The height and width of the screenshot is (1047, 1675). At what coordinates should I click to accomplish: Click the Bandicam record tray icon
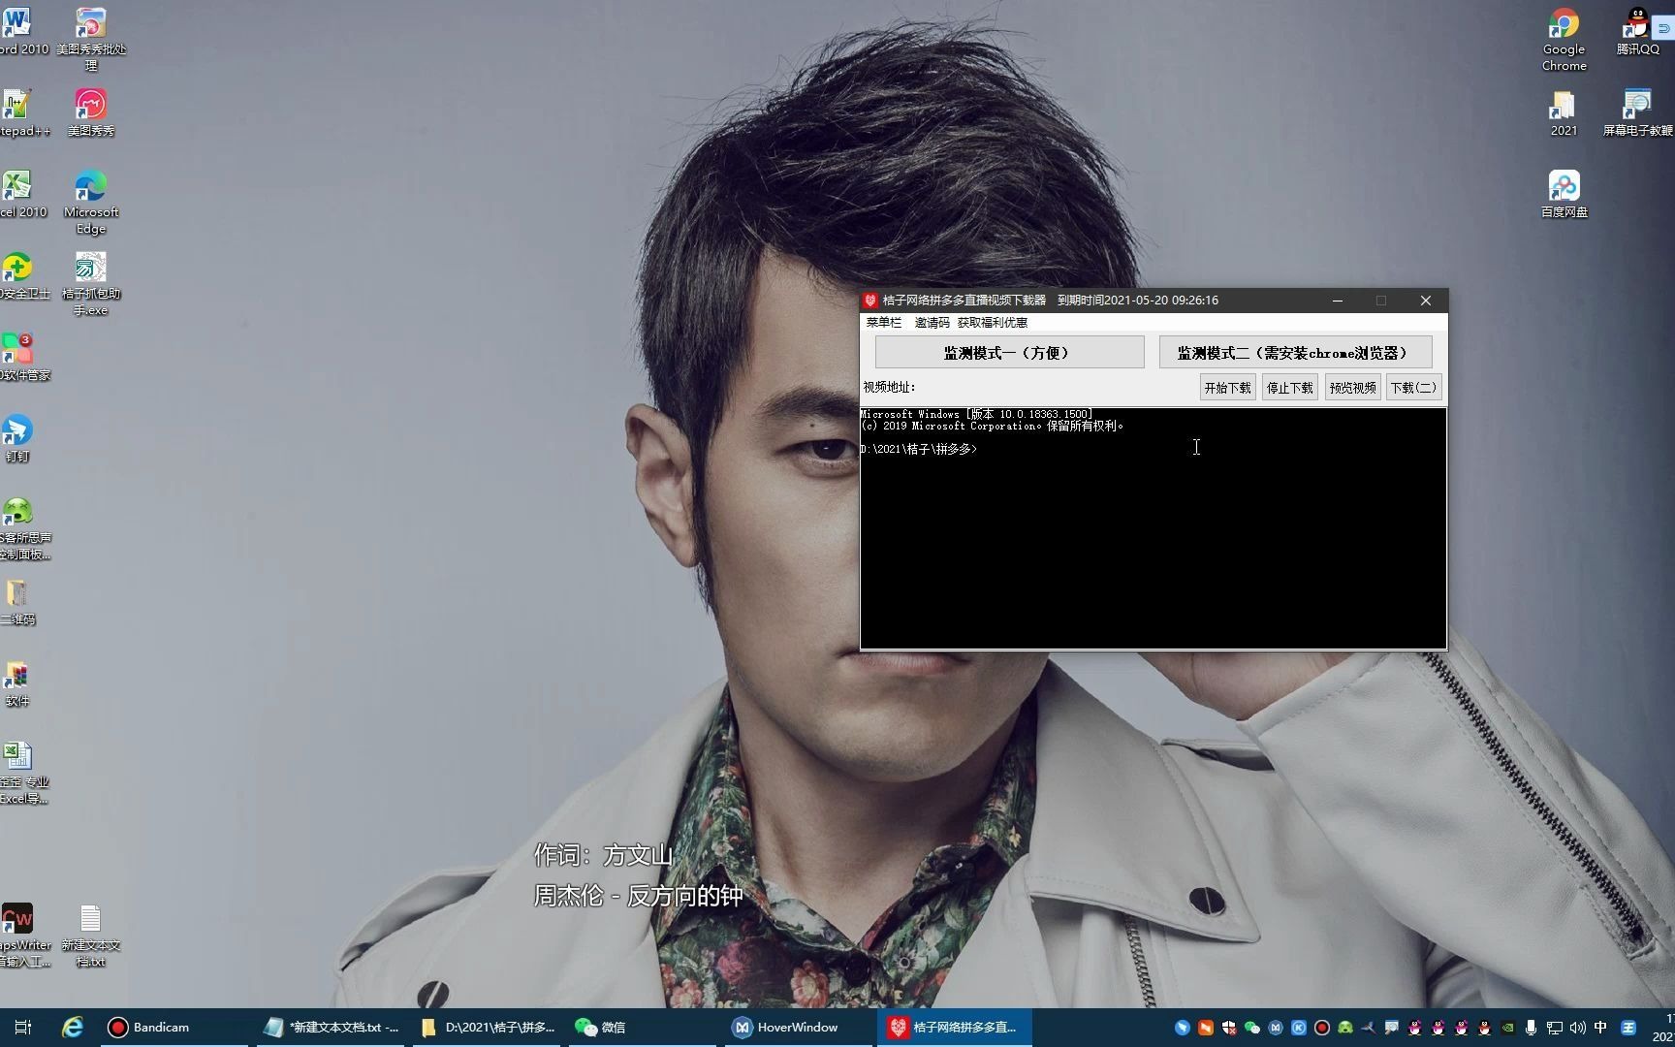click(1321, 1028)
